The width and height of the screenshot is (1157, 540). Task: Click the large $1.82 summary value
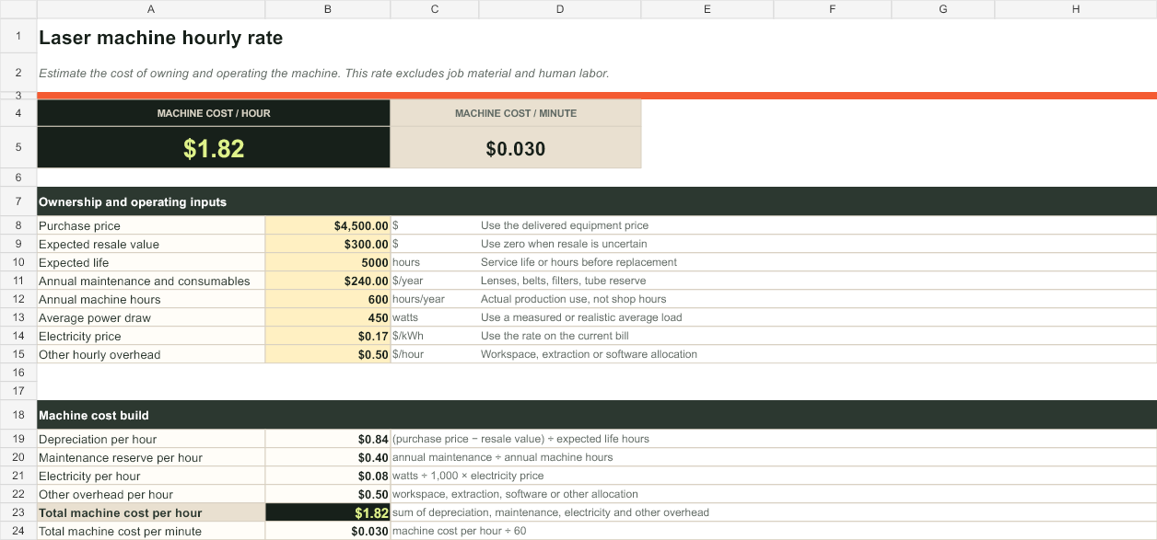pos(214,148)
